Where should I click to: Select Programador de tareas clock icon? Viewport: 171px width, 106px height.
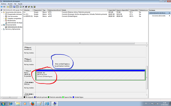point(6,14)
